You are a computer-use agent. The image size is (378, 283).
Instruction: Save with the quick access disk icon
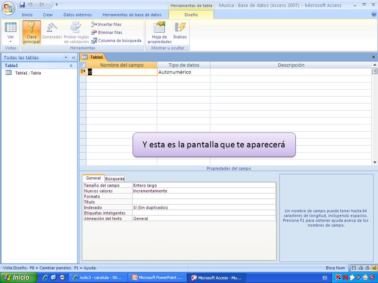point(22,5)
